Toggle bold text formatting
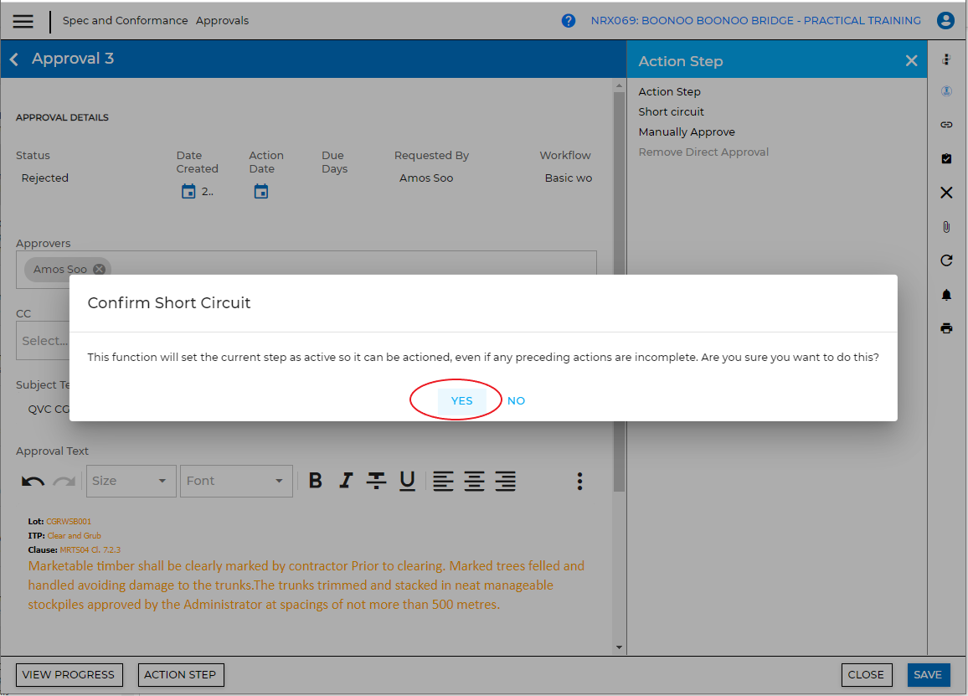The image size is (968, 696). 316,481
